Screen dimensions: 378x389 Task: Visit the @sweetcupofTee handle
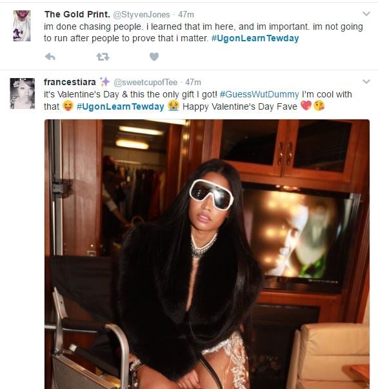(145, 83)
